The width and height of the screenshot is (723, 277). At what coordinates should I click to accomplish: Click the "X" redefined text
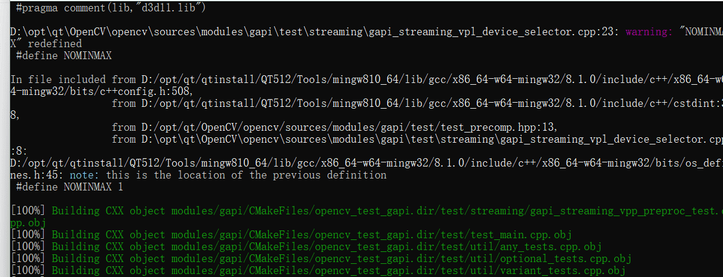pyautogui.click(x=46, y=44)
